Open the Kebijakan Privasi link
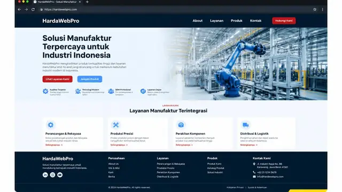 pos(235,187)
